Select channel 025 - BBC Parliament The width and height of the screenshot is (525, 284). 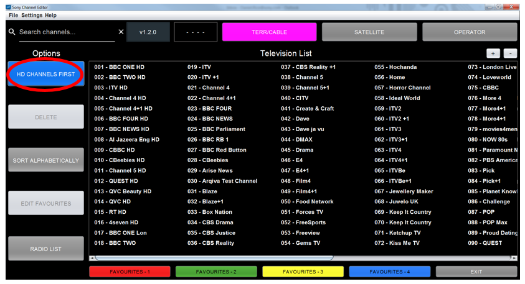click(216, 129)
